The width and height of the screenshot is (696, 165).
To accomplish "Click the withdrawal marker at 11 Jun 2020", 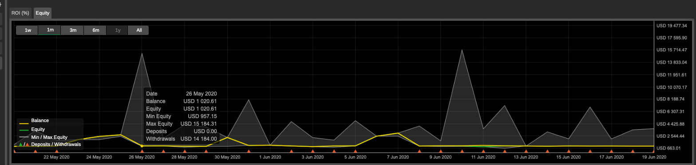I will (483, 151).
